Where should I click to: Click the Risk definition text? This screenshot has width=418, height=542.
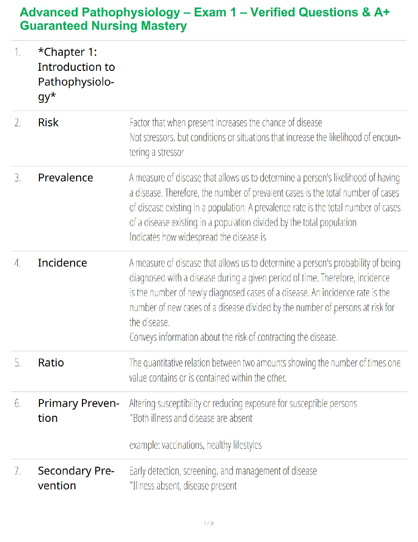265,137
